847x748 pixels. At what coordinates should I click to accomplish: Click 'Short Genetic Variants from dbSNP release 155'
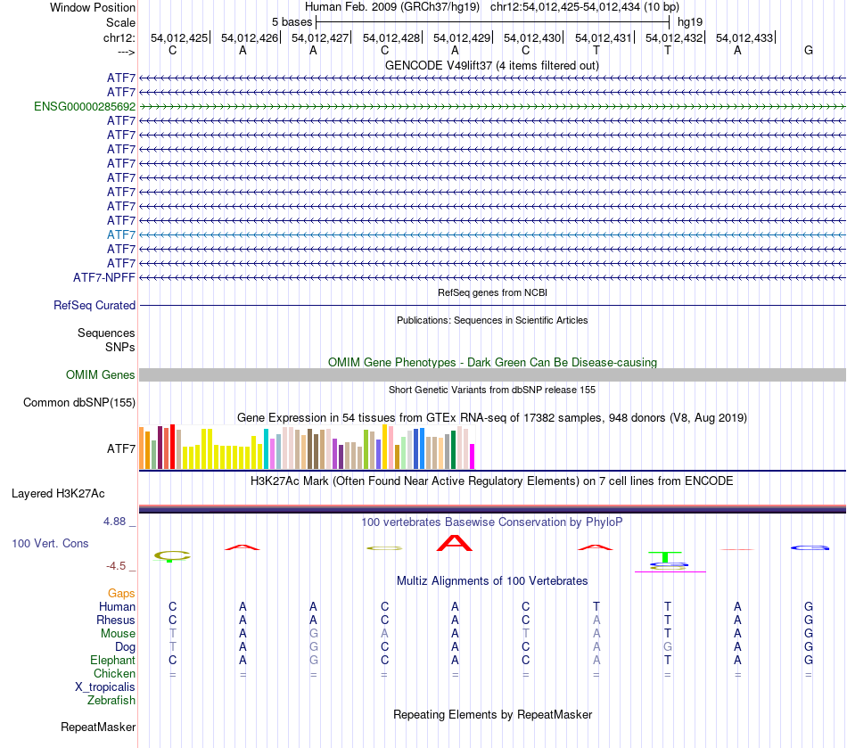click(x=492, y=390)
